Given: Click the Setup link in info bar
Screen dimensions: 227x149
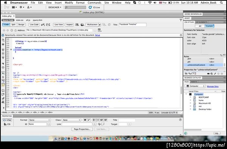Looking at the screenshot, I should (98, 35).
